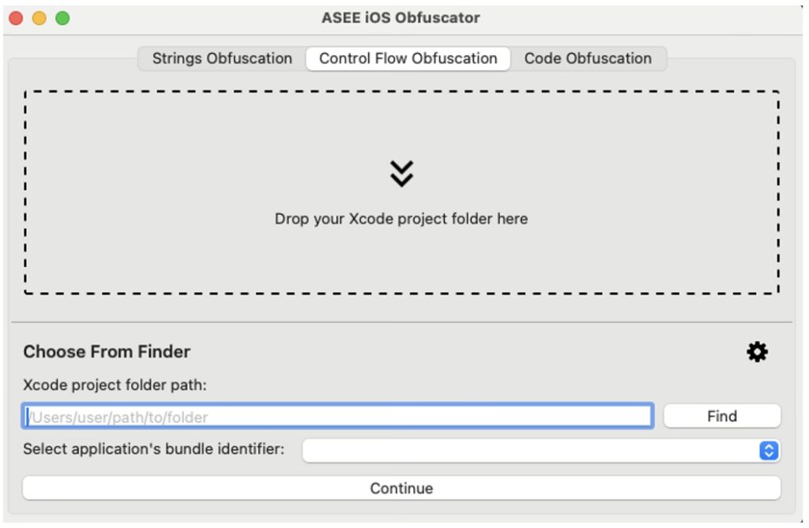Click the blue dropdown arrows for bundle identifier
The image size is (809, 528).
pos(768,451)
